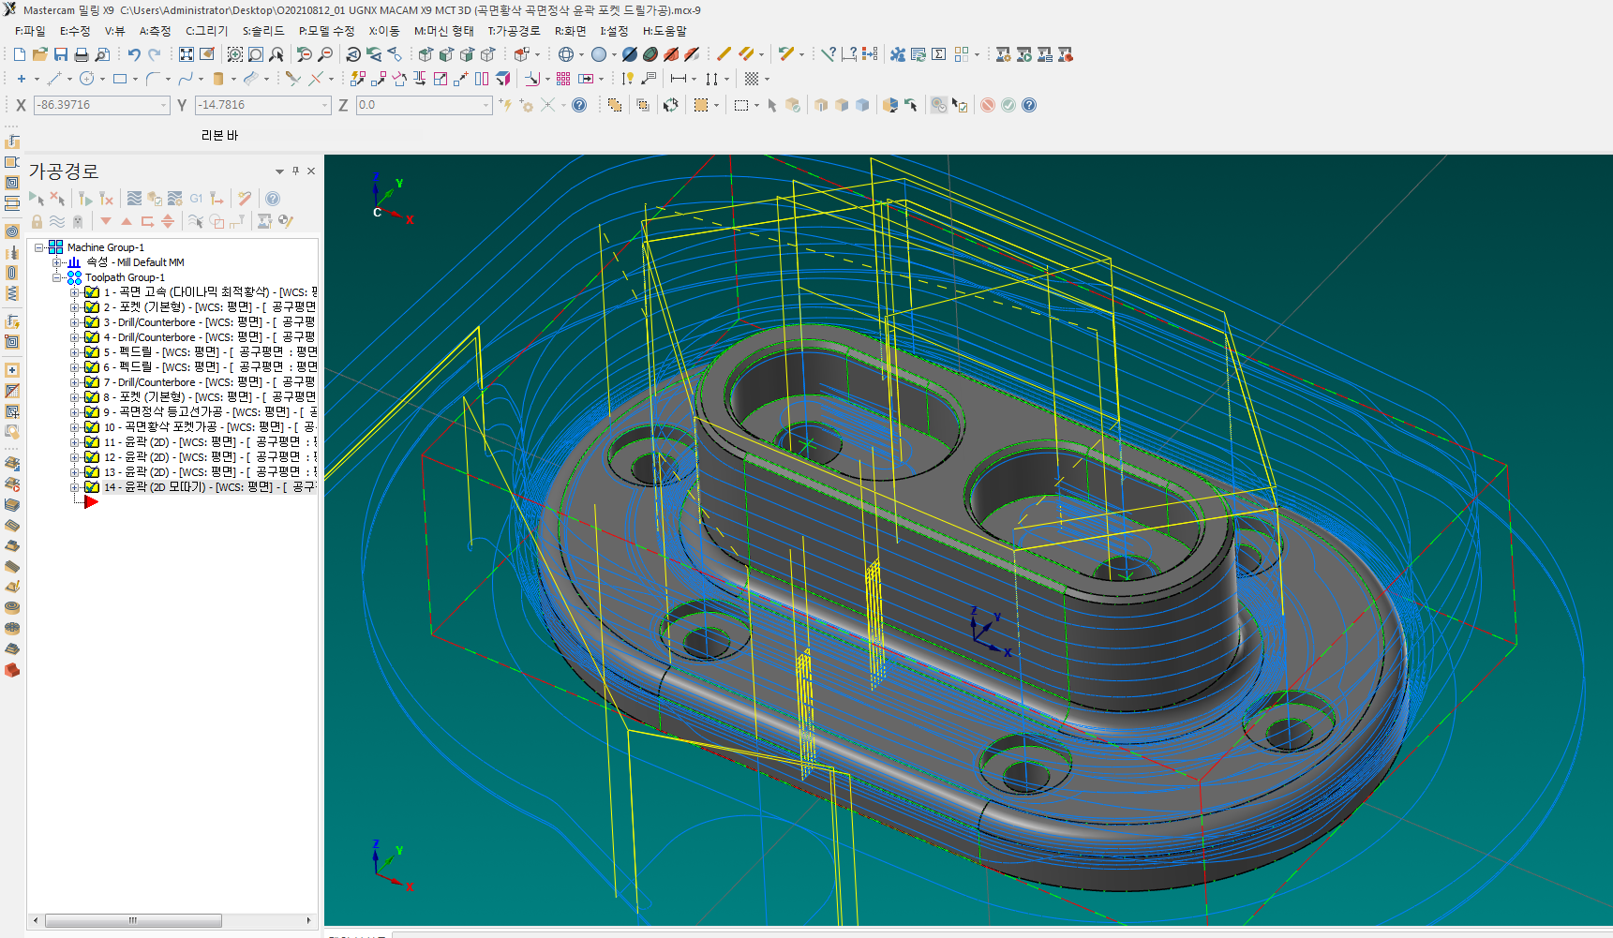
Task: Collapse the Machine Group-1 tree node
Action: (x=39, y=247)
